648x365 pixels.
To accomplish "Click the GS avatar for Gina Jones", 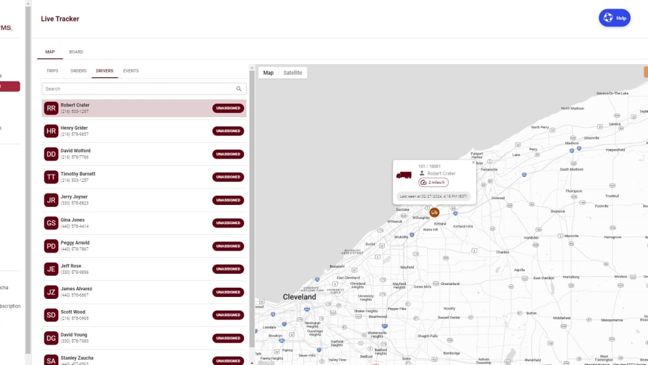I will point(51,223).
